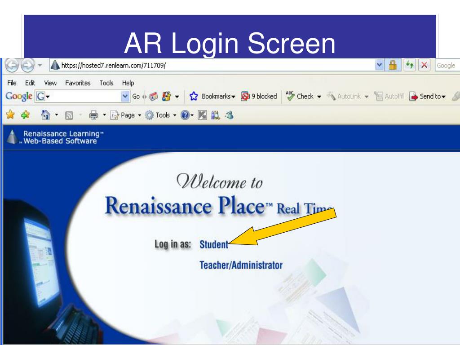This screenshot has width=460, height=345.
Task: Click the Home icon on the command bar
Action: 46,114
